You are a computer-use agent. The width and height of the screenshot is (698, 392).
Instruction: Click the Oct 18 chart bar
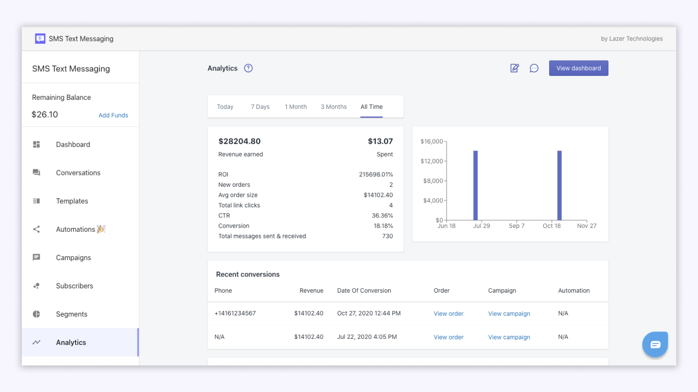[559, 186]
